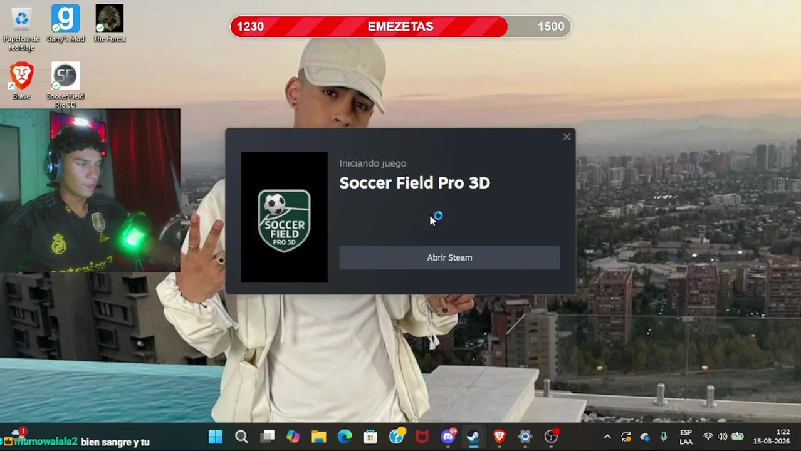The height and width of the screenshot is (451, 801).
Task: Click the Soccer Field Pro 3D logo artwork
Action: point(284,217)
